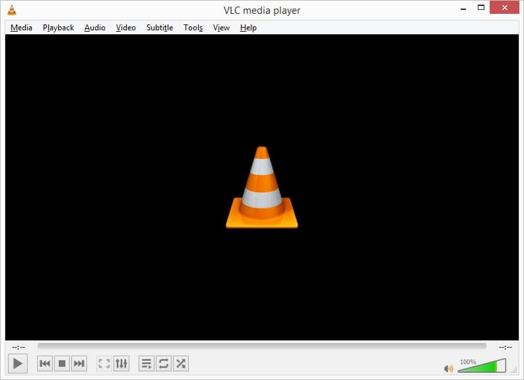
Task: Click the playback seek bar
Action: click(x=261, y=346)
